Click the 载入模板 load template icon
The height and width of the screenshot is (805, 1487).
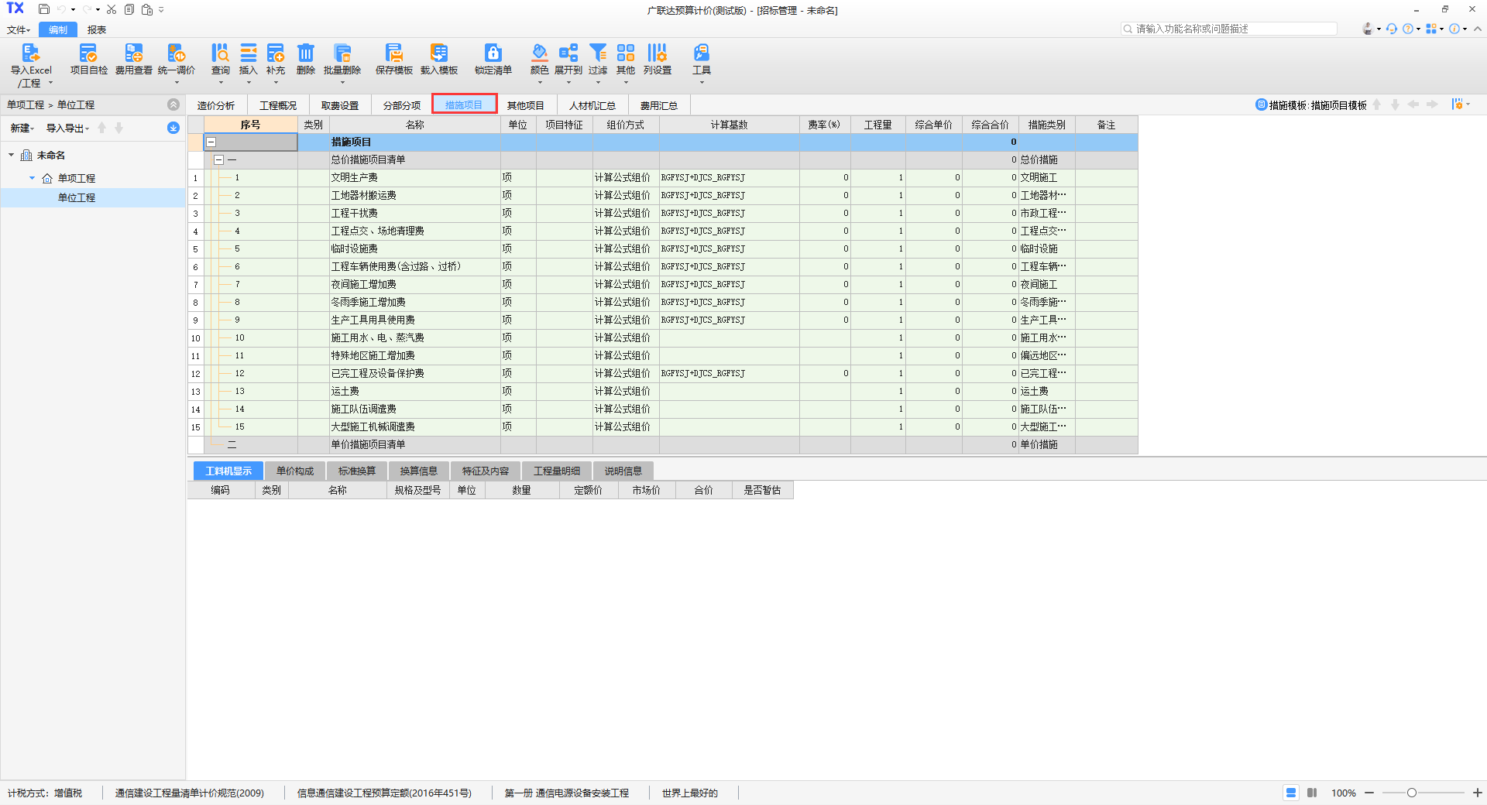438,53
